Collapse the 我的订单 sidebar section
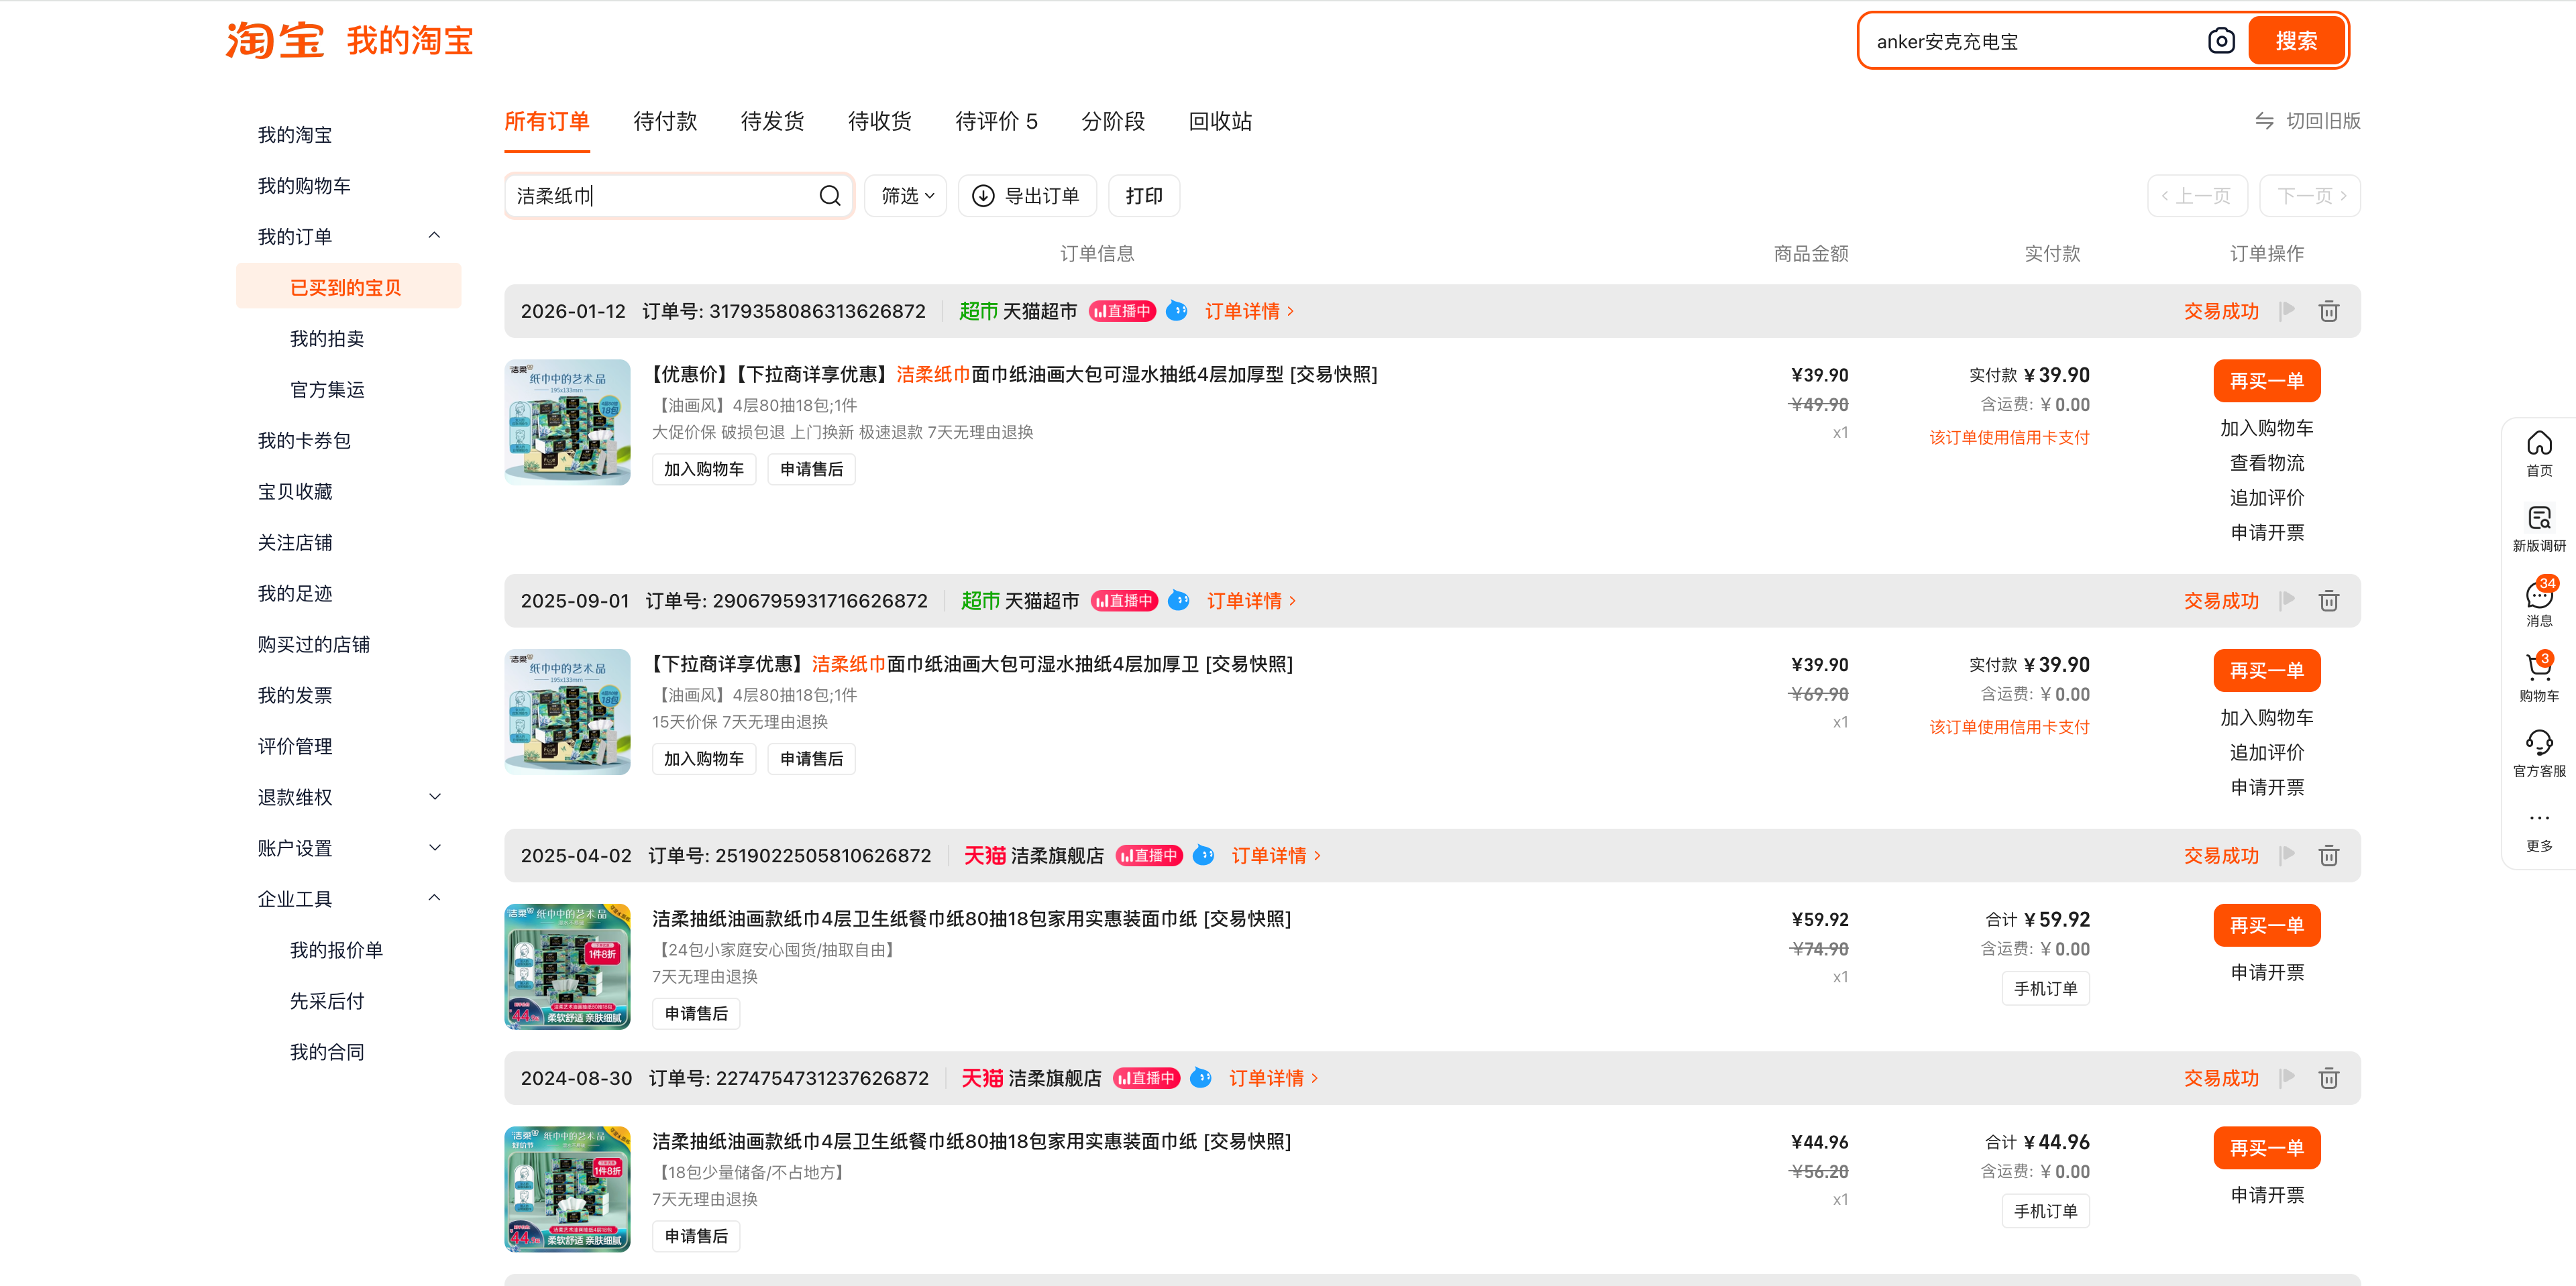Viewport: 2576px width, 1286px height. pyautogui.click(x=435, y=237)
